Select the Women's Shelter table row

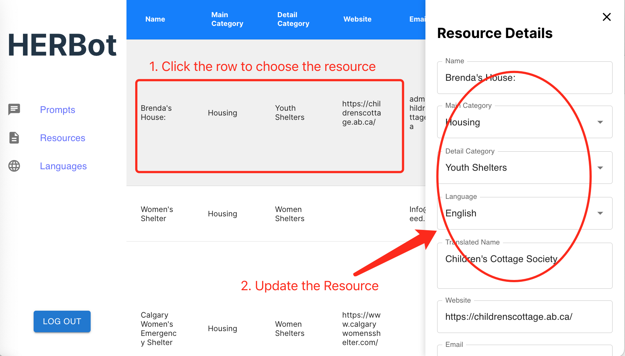tap(256, 214)
